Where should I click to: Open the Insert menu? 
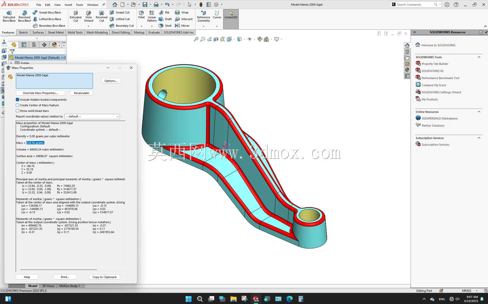(68, 5)
